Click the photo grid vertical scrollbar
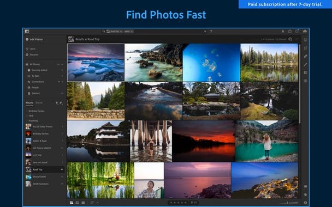Image resolution: width=332 pixels, height=207 pixels. [x=299, y=83]
